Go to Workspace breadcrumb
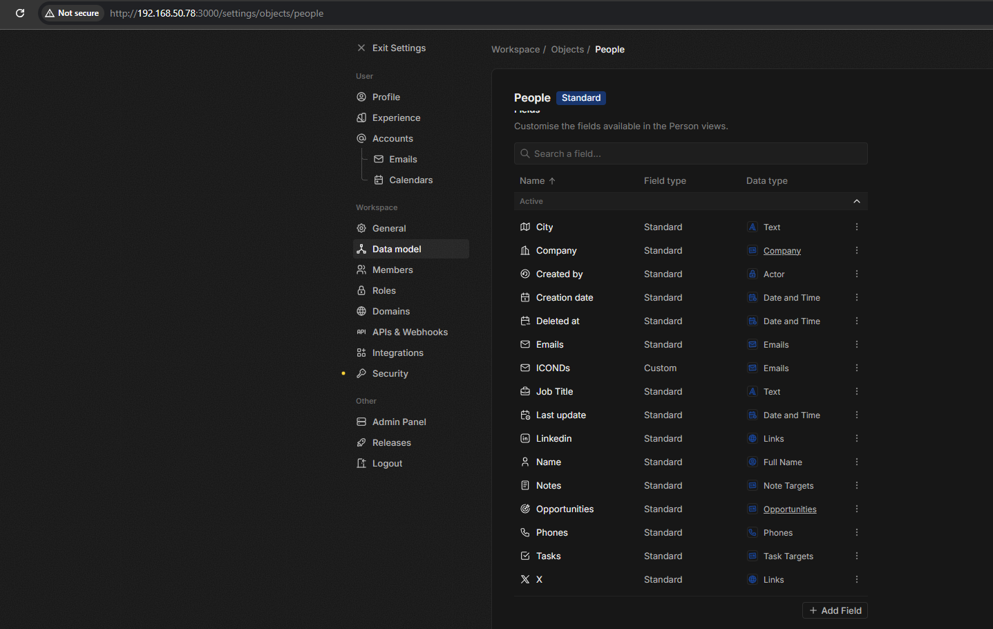The height and width of the screenshot is (629, 993). coord(516,50)
